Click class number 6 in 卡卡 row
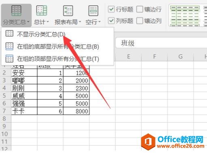The width and height of the screenshot is (207, 153). coord(50,111)
